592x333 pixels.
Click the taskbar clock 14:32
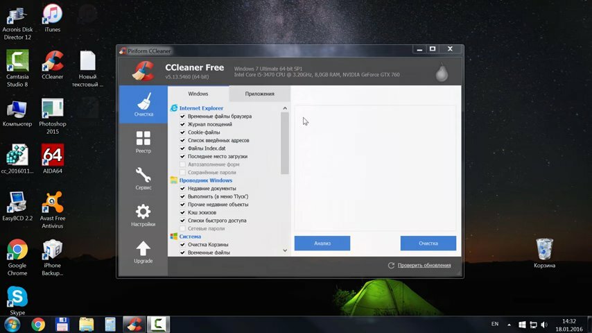click(x=569, y=321)
